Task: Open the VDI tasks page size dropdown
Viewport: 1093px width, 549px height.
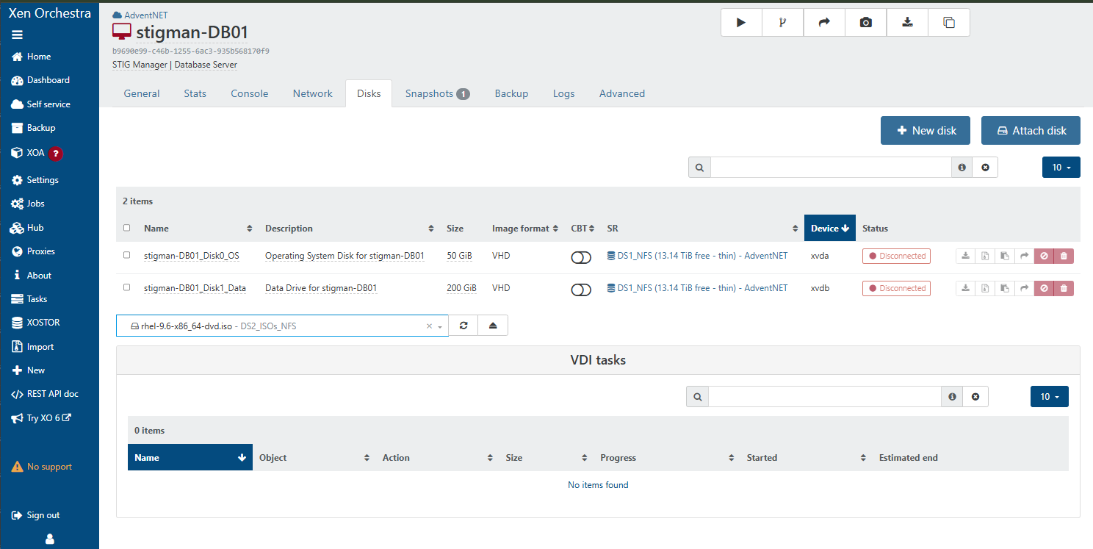Action: pos(1049,397)
